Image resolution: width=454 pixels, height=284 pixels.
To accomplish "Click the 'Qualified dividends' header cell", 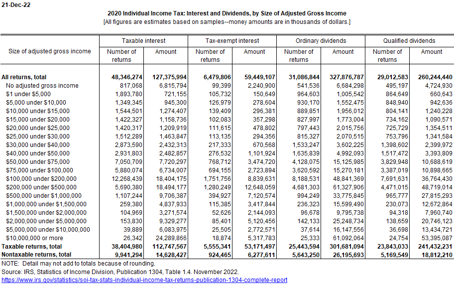I will [409, 41].
